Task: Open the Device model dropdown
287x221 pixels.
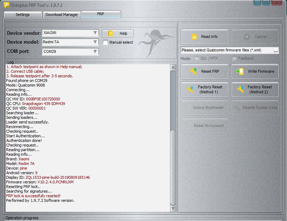Action: pos(95,42)
